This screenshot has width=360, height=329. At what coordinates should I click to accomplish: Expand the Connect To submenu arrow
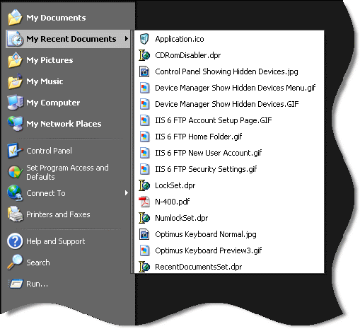pyautogui.click(x=127, y=193)
